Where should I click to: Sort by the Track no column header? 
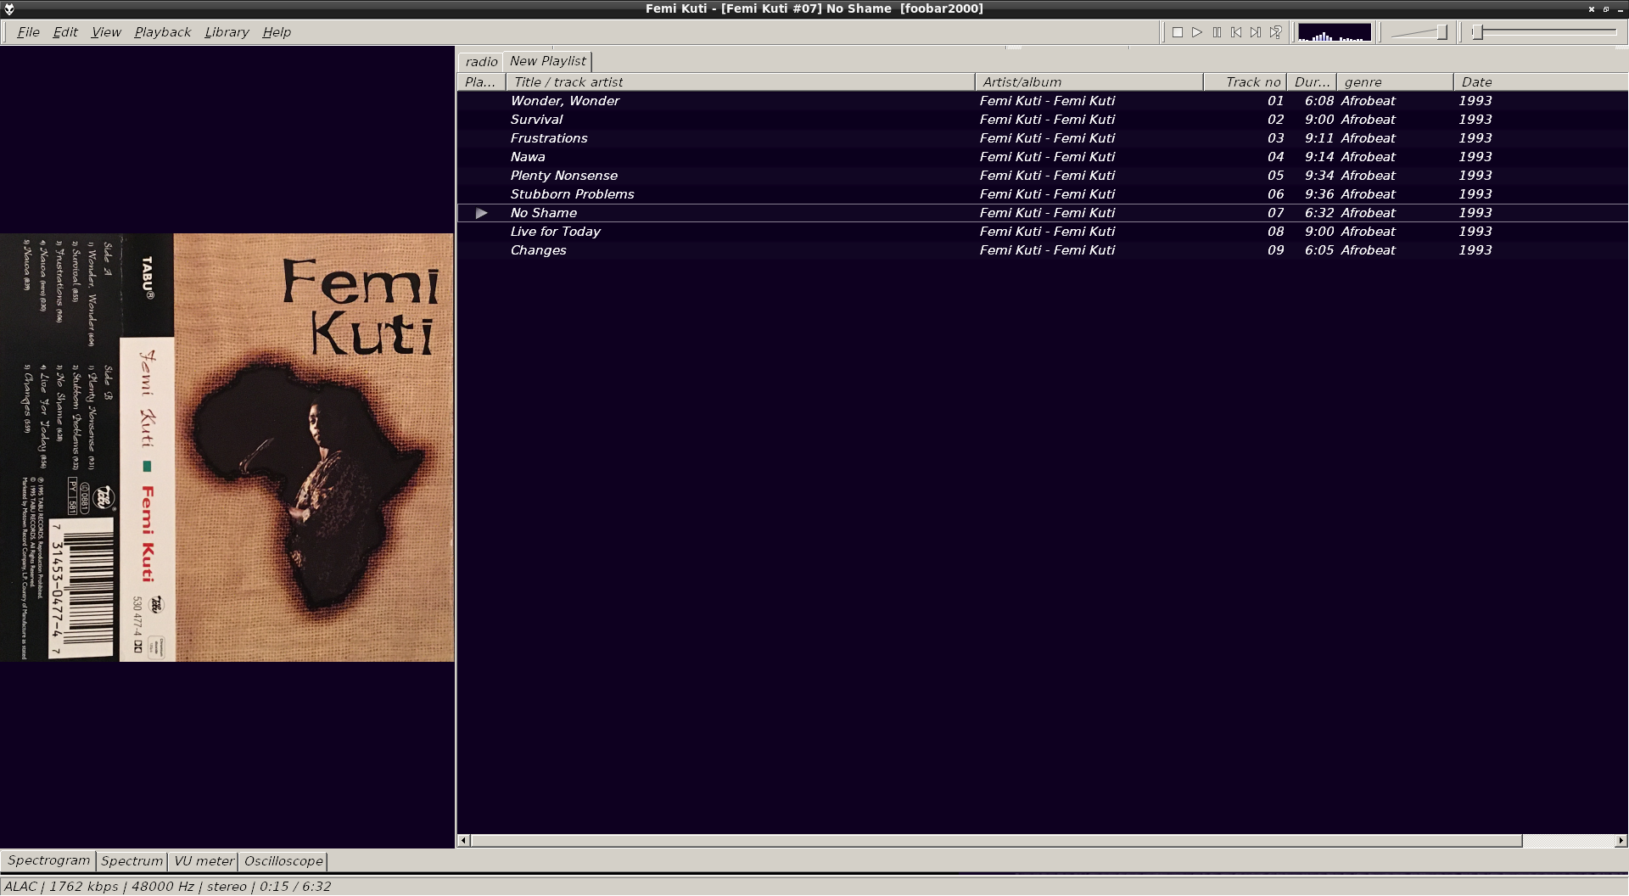coord(1245,82)
